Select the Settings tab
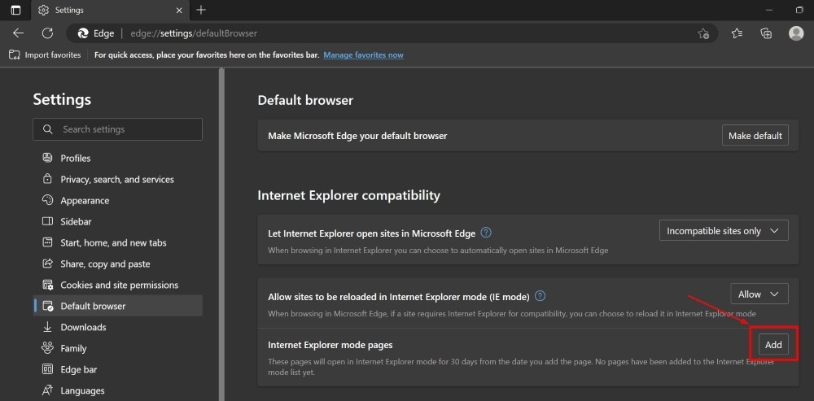Screen dimensions: 814x401 [111, 10]
